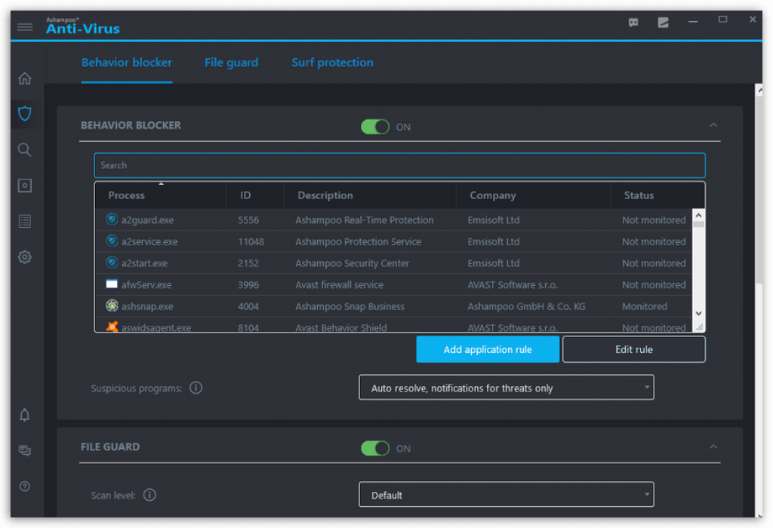The height and width of the screenshot is (528, 773).
Task: Select the afwServ.exe process name
Action: click(x=146, y=284)
